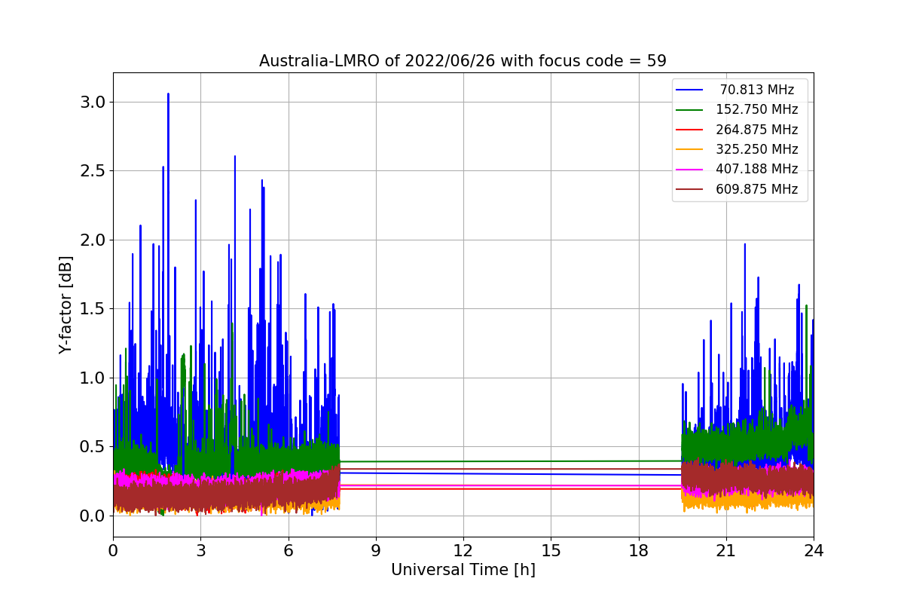Click the 0.5 y-axis tick label

pos(93,447)
